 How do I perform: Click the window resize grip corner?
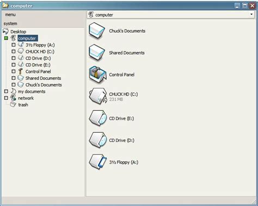(x=254, y=201)
